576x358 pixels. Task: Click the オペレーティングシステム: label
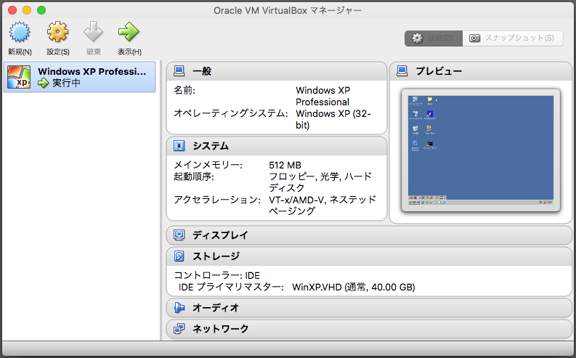(x=231, y=113)
